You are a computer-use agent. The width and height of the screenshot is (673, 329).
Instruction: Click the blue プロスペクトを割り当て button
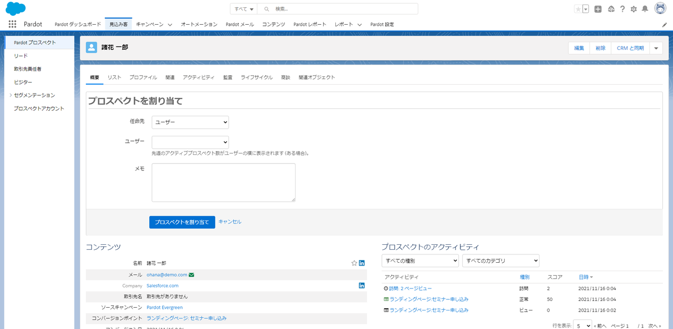[x=182, y=222]
